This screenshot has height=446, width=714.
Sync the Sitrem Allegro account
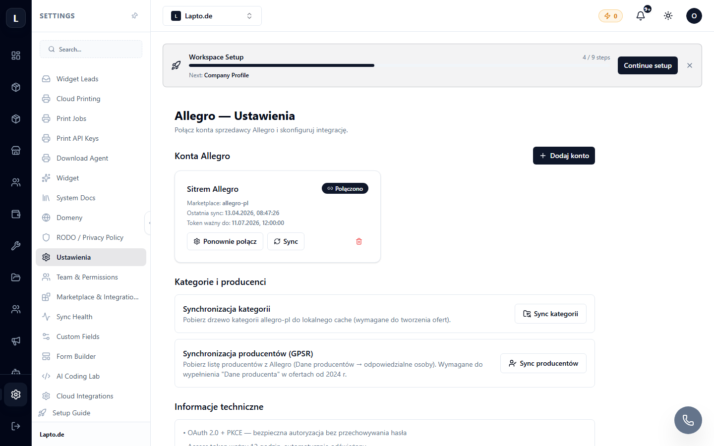(x=286, y=241)
